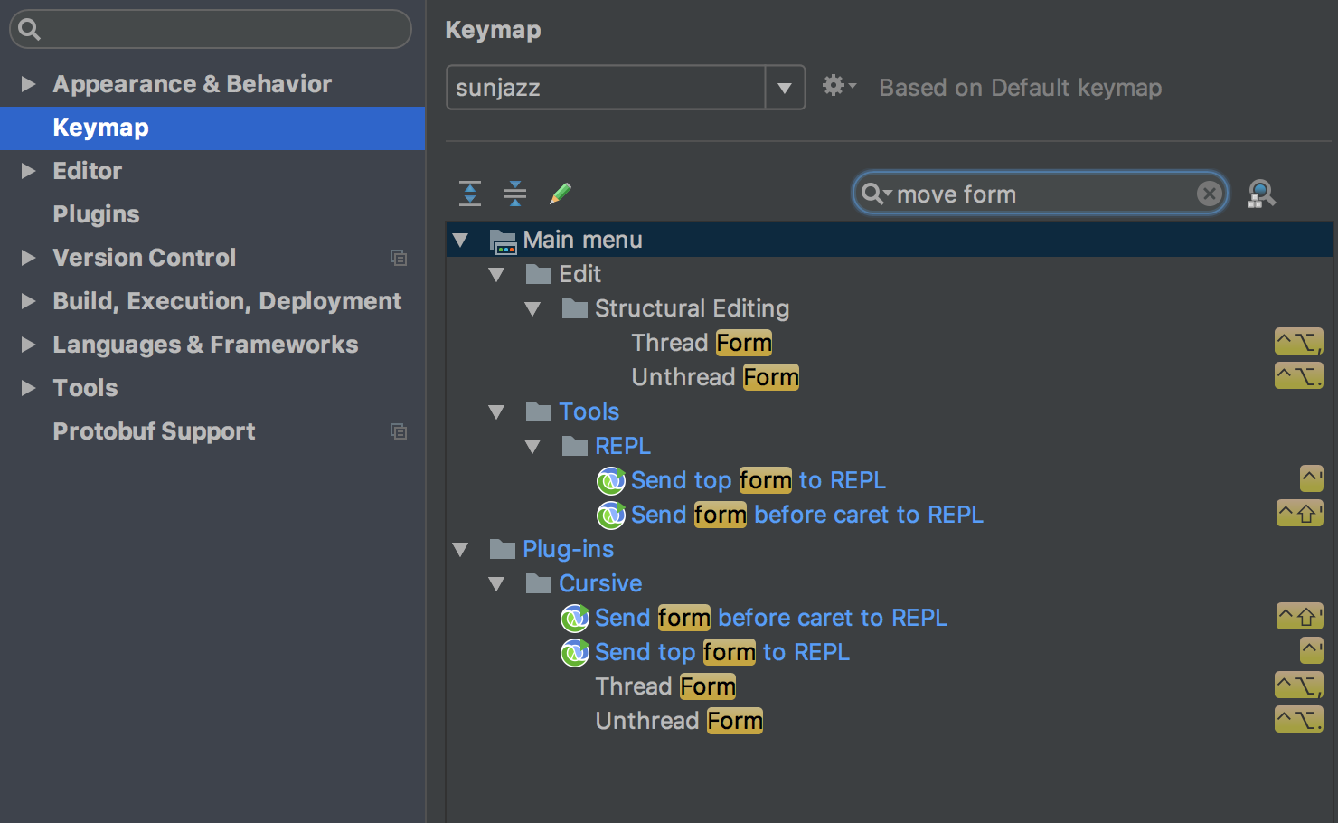Image resolution: width=1338 pixels, height=823 pixels.
Task: Expand the Appearance & Behavior section
Action: tap(27, 83)
